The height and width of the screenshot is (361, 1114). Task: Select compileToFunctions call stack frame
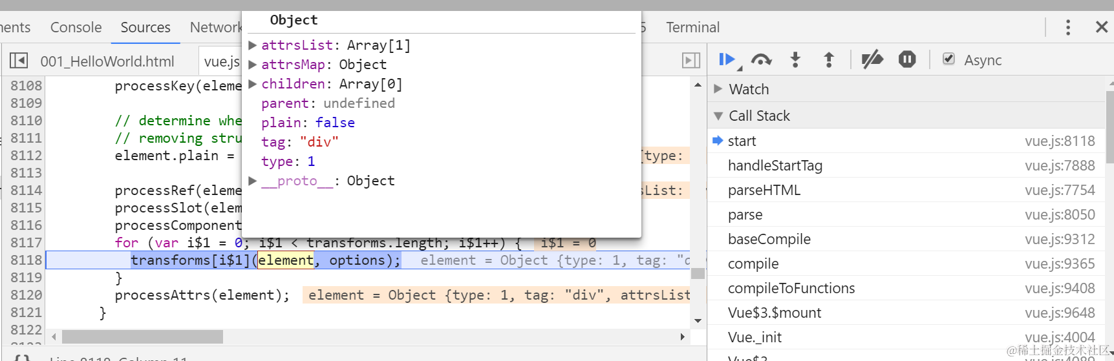tap(906, 288)
